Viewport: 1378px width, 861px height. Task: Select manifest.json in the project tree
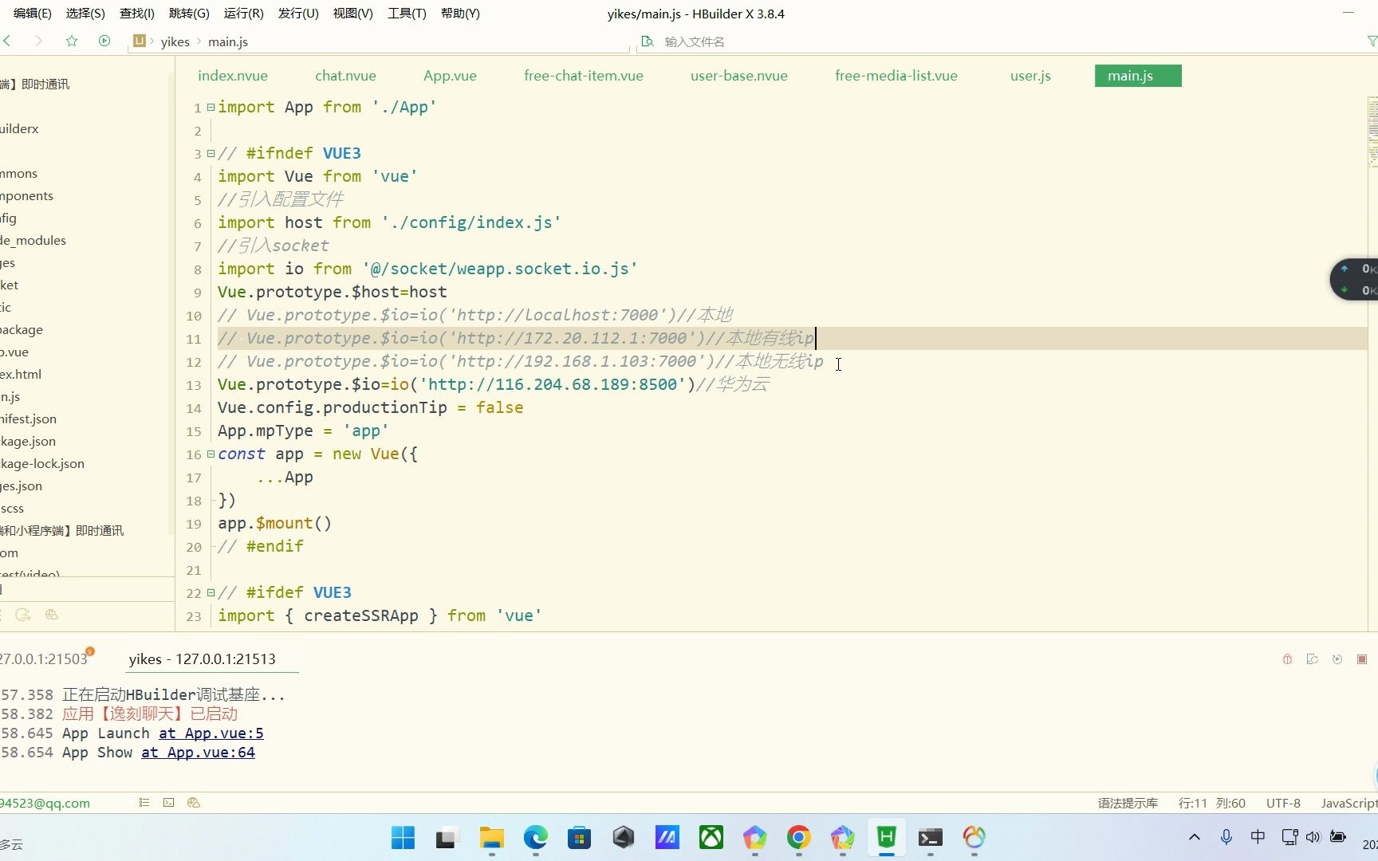tap(29, 419)
